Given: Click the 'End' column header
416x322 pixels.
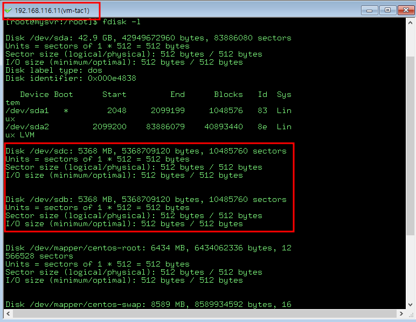Looking at the screenshot, I should coord(177,94).
